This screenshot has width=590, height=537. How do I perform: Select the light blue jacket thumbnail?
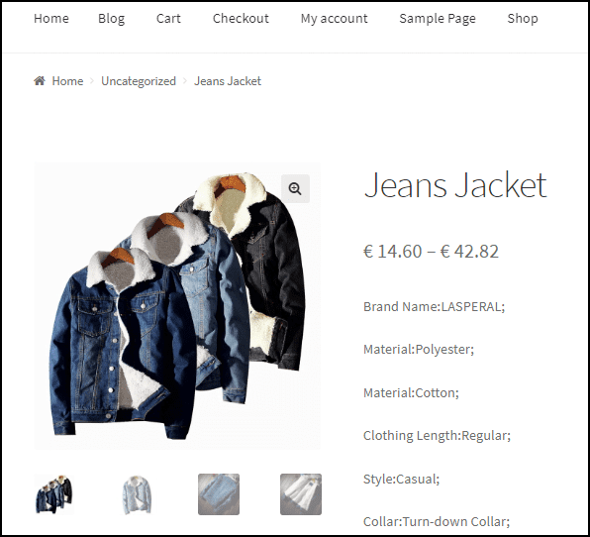click(x=137, y=494)
